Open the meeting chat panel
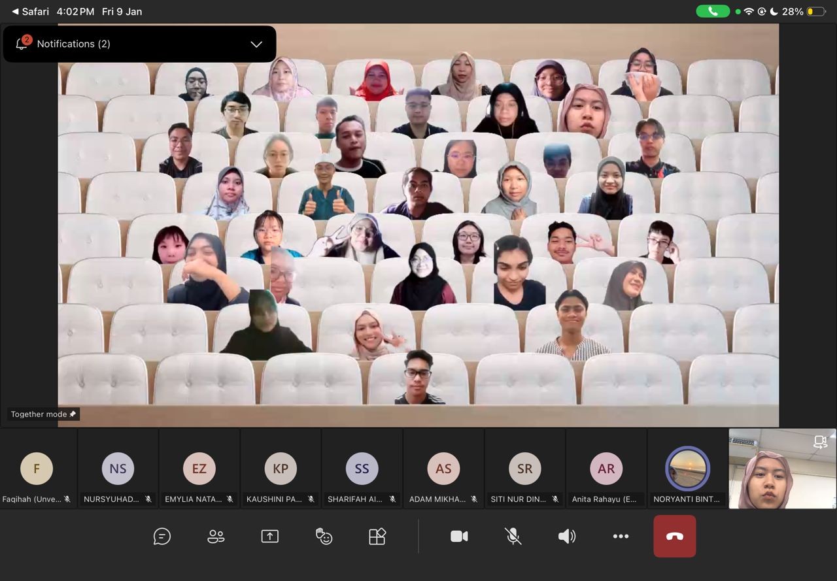The width and height of the screenshot is (837, 581). click(162, 537)
